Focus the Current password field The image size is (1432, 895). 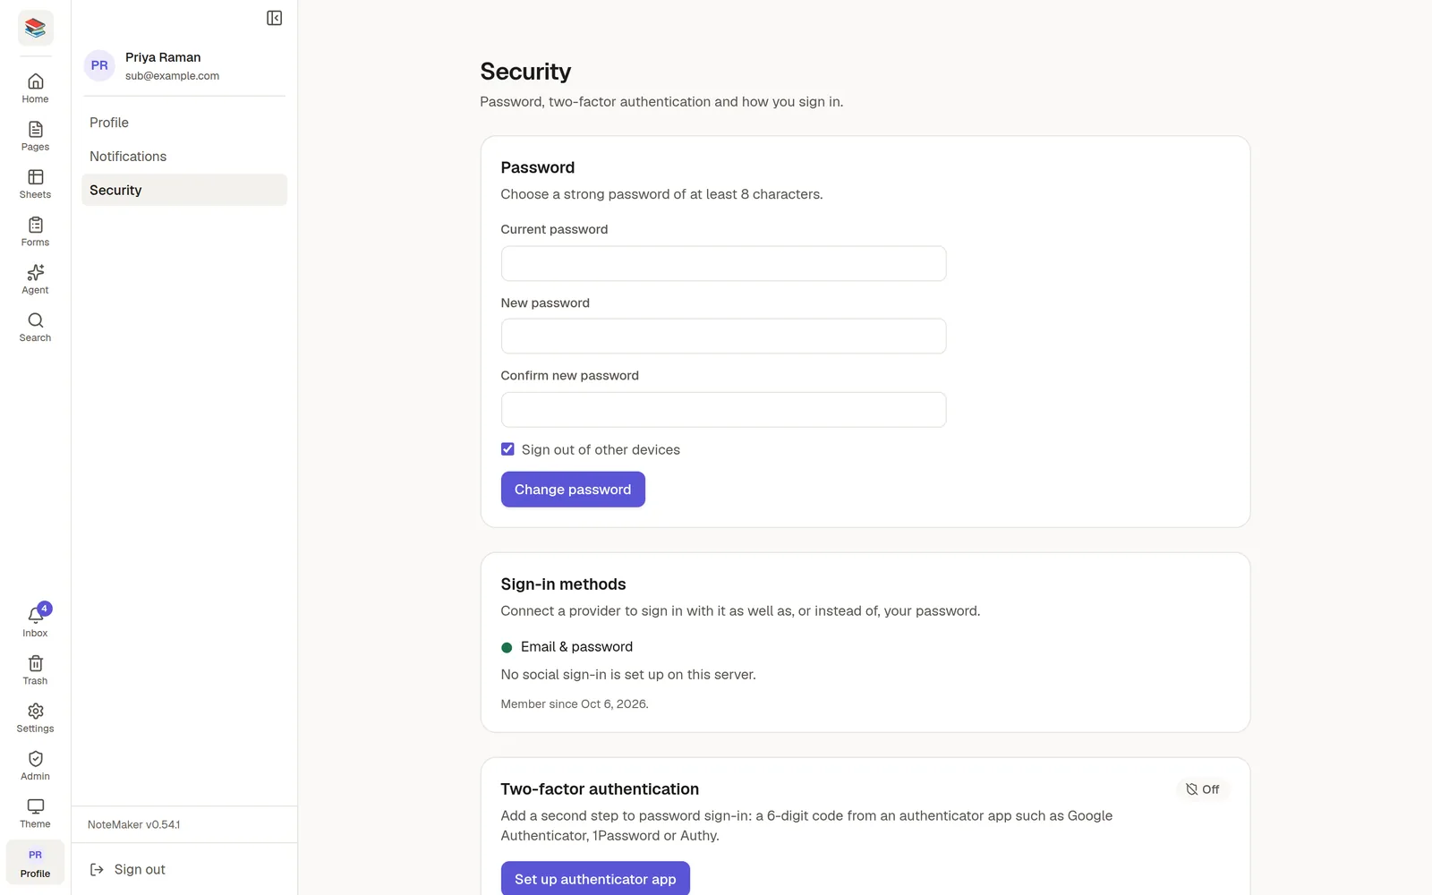[x=723, y=264]
